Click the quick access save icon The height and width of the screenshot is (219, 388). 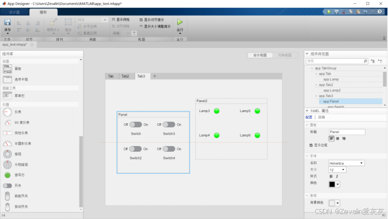point(336,12)
